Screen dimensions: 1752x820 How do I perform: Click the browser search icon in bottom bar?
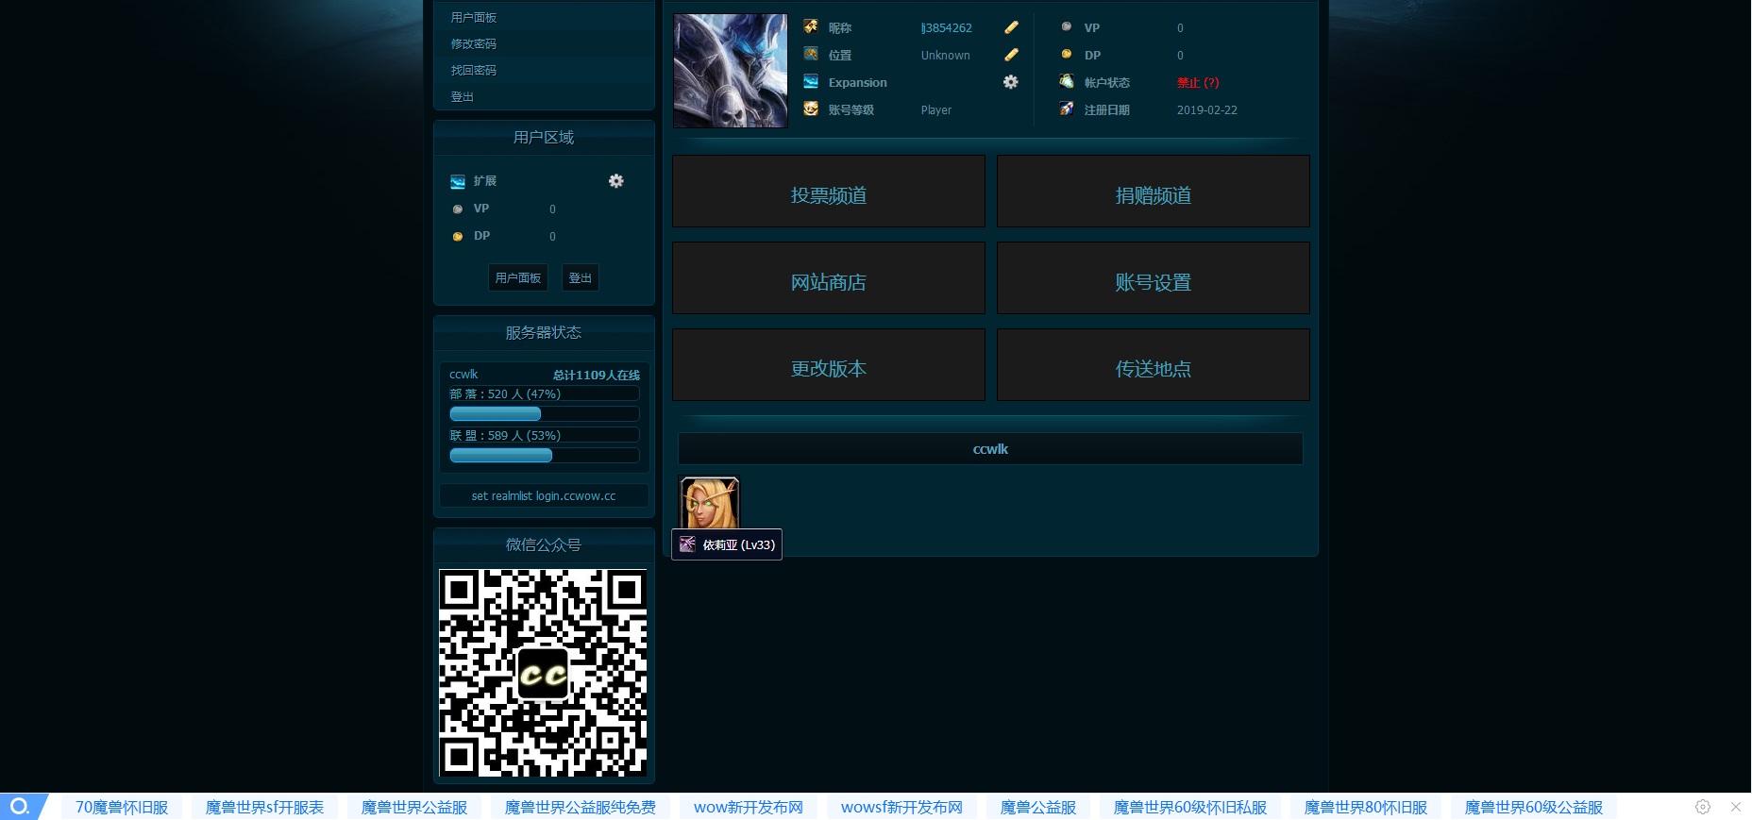pyautogui.click(x=20, y=807)
